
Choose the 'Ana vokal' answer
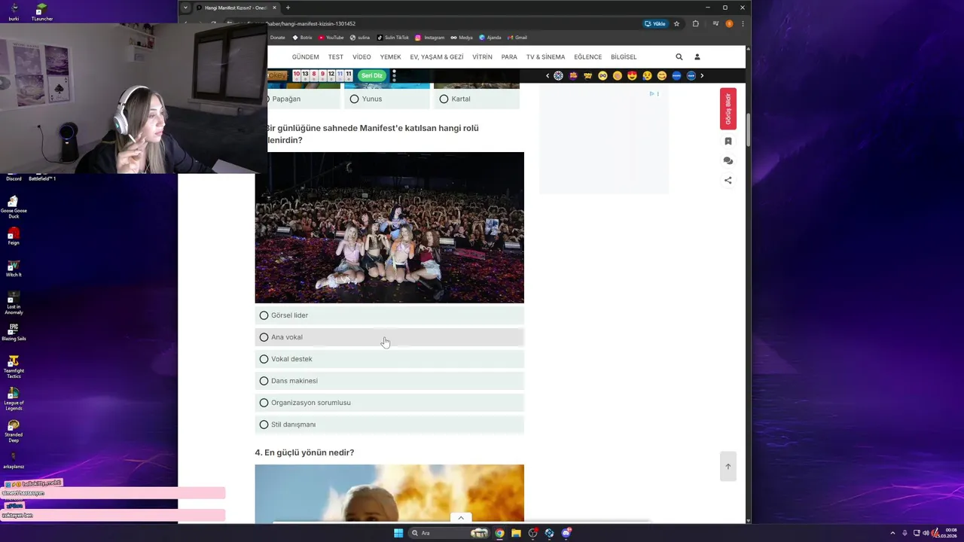389,337
